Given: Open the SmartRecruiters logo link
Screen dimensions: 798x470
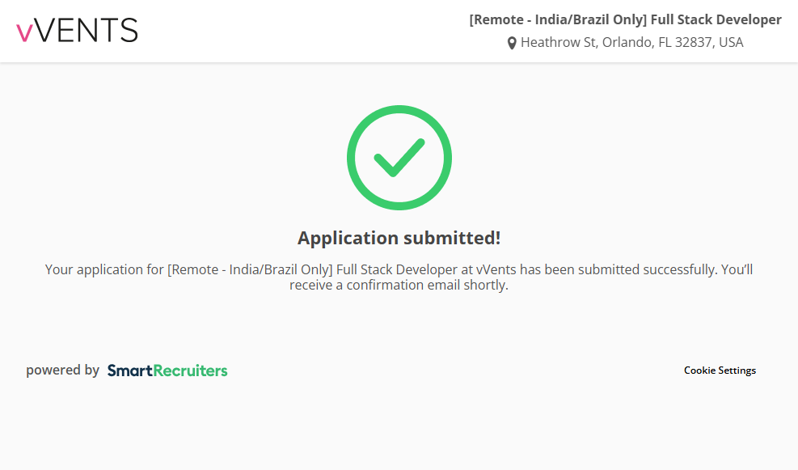Looking at the screenshot, I should click(167, 370).
